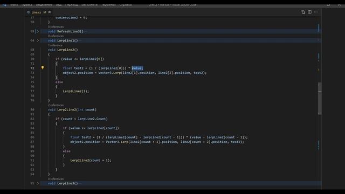Expand the folded LerpLine1 method

(x=38, y=40)
